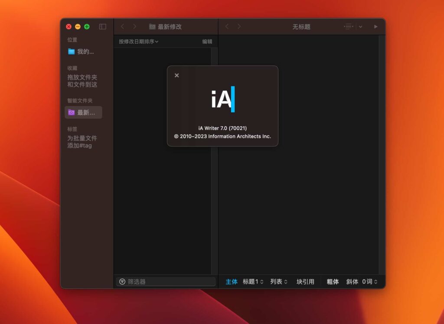The width and height of the screenshot is (444, 324).
Task: Click the forward chevron above the editor
Action: click(x=238, y=26)
